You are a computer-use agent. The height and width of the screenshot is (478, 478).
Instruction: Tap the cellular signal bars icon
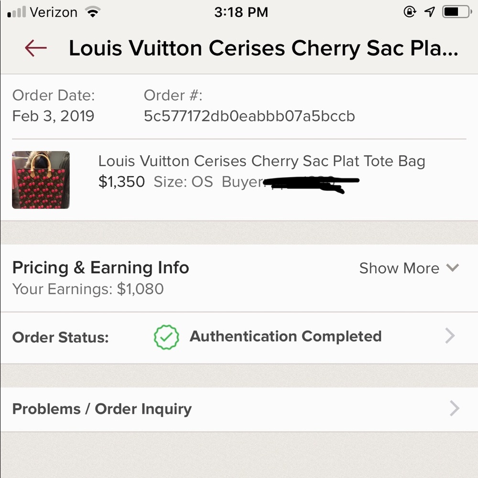click(x=16, y=12)
